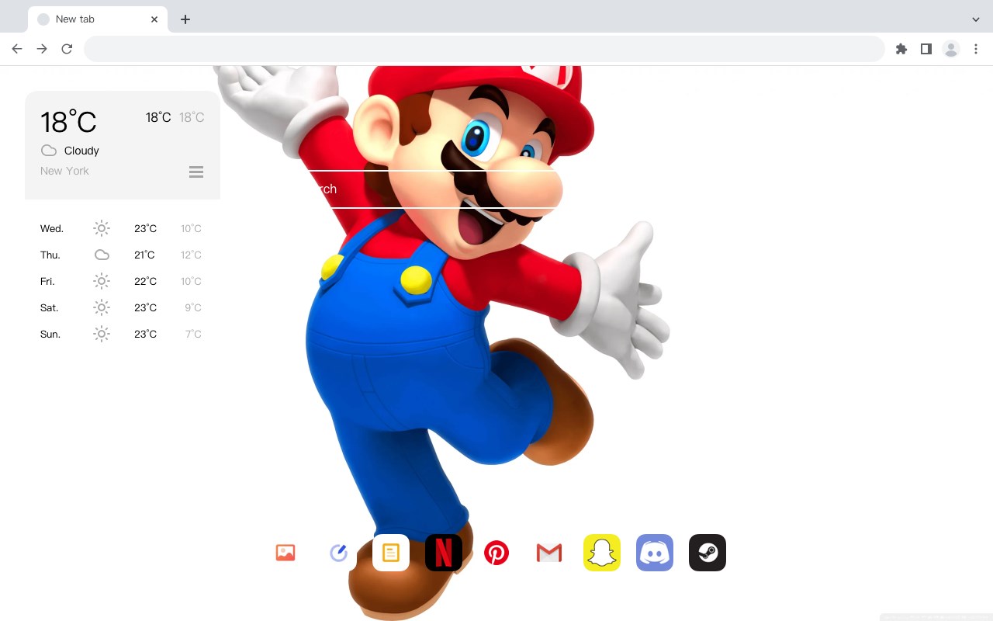Open the profile avatar menu
Screen dimensions: 993x621
point(951,49)
